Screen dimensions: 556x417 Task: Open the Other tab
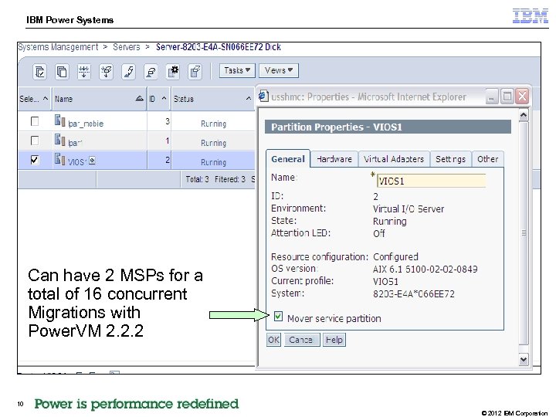pyautogui.click(x=487, y=159)
